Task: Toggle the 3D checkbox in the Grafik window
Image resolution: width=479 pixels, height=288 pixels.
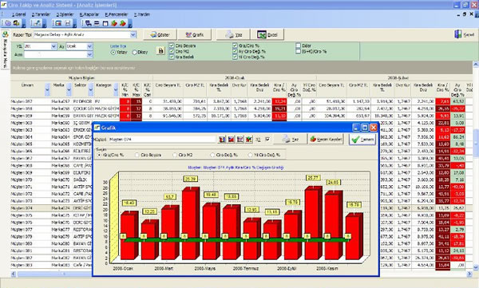Action: 267,140
